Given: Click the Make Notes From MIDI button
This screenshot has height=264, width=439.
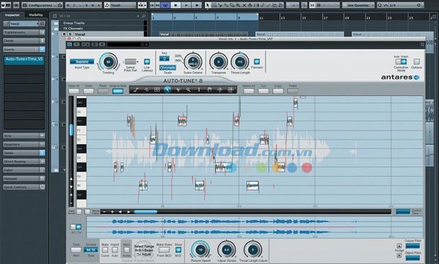Looking at the screenshot, I should click(165, 250).
